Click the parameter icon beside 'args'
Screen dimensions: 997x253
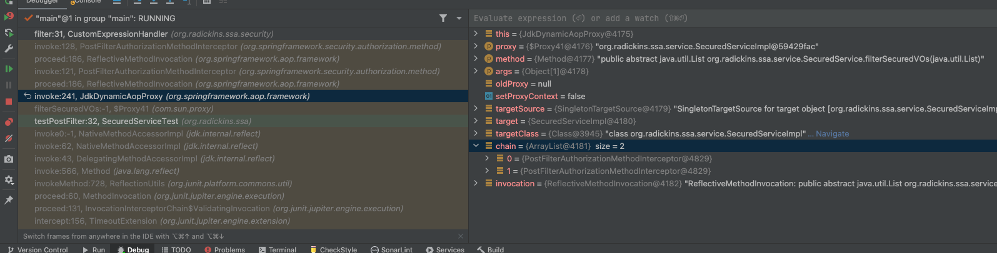tap(489, 71)
